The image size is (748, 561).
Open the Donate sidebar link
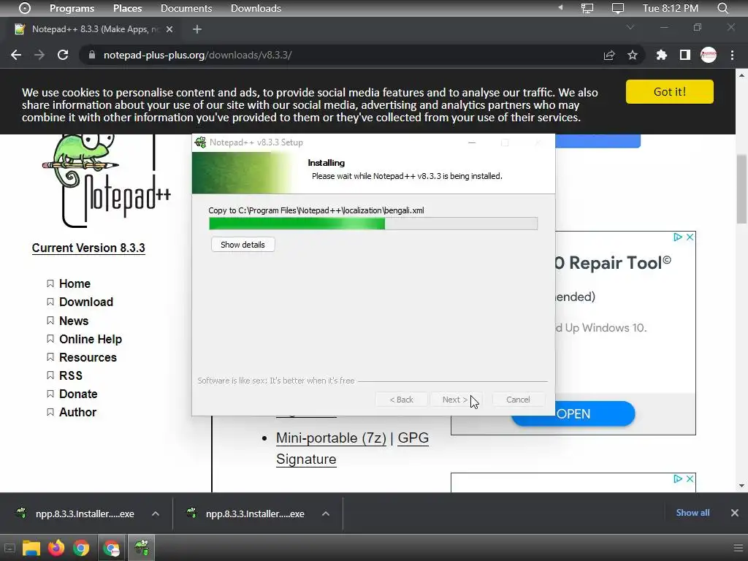[x=78, y=394]
